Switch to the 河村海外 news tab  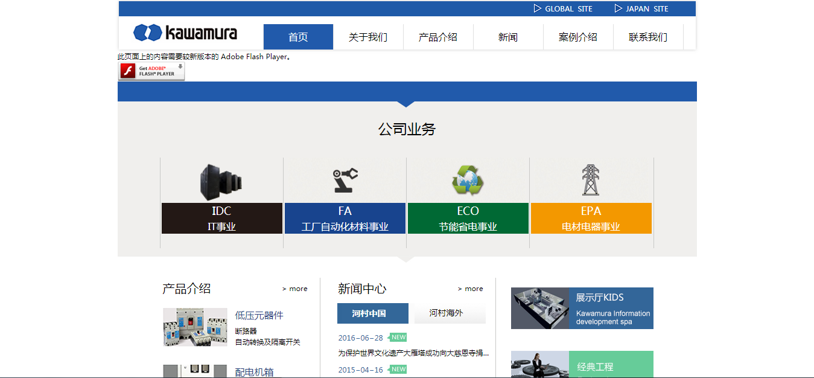click(x=447, y=313)
